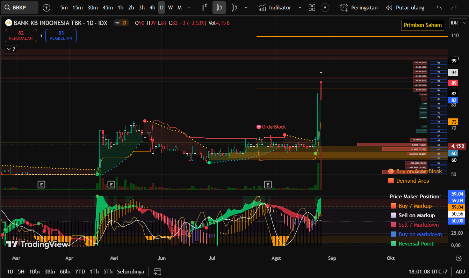
Task: Open the go-to-date calendar icon
Action: pos(157,271)
